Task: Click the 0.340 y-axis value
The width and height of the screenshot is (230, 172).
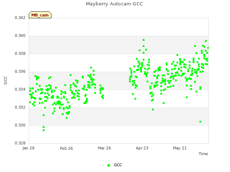Action: (20, 35)
